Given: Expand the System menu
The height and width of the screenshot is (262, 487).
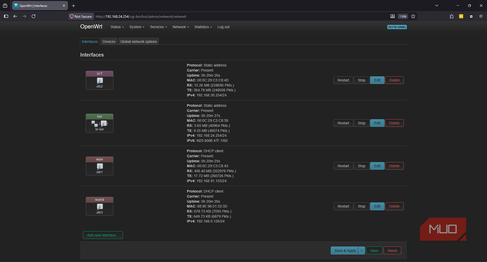Looking at the screenshot, I should (137, 27).
